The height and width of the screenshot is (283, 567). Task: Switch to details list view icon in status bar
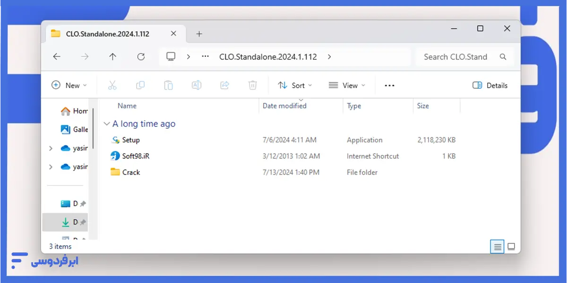point(497,247)
